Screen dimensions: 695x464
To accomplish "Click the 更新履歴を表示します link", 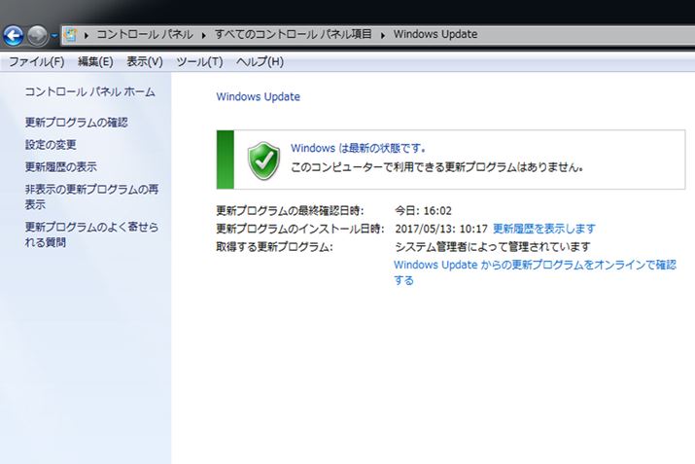I will tap(544, 229).
